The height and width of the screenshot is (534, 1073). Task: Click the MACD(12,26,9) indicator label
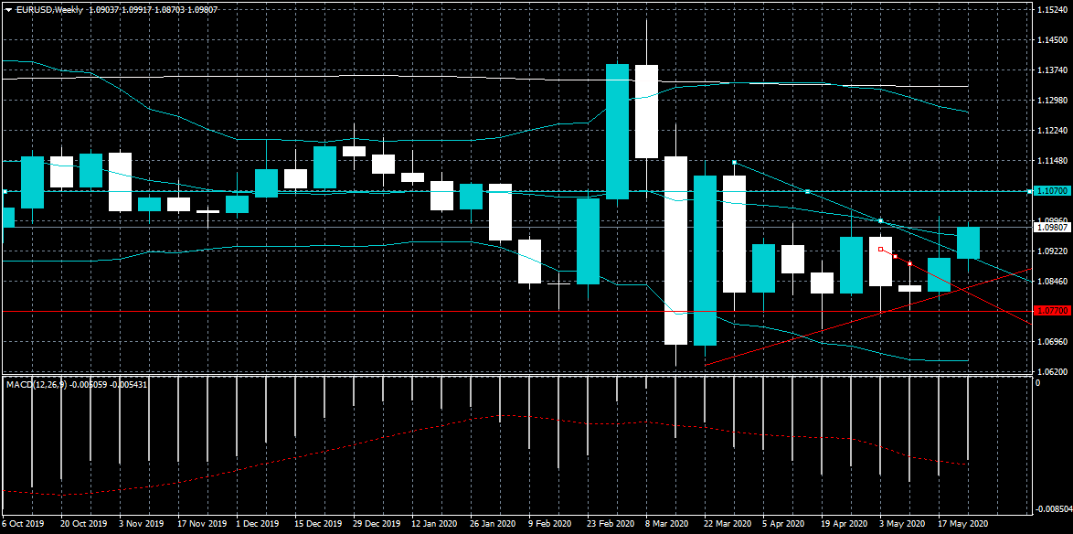click(x=37, y=385)
